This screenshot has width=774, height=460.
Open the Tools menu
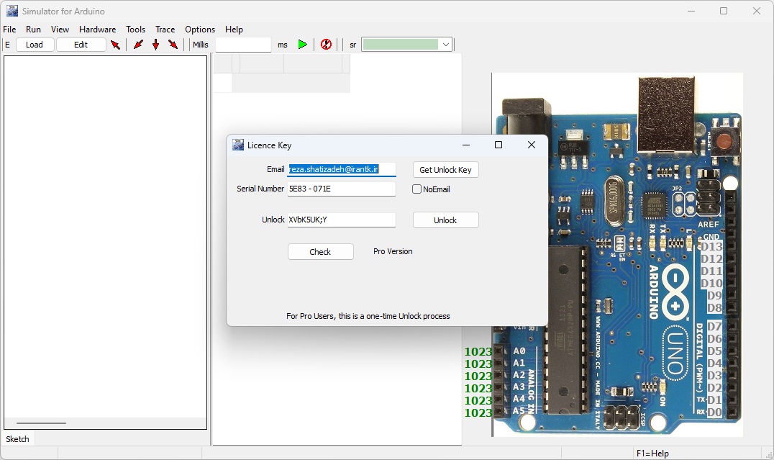135,29
